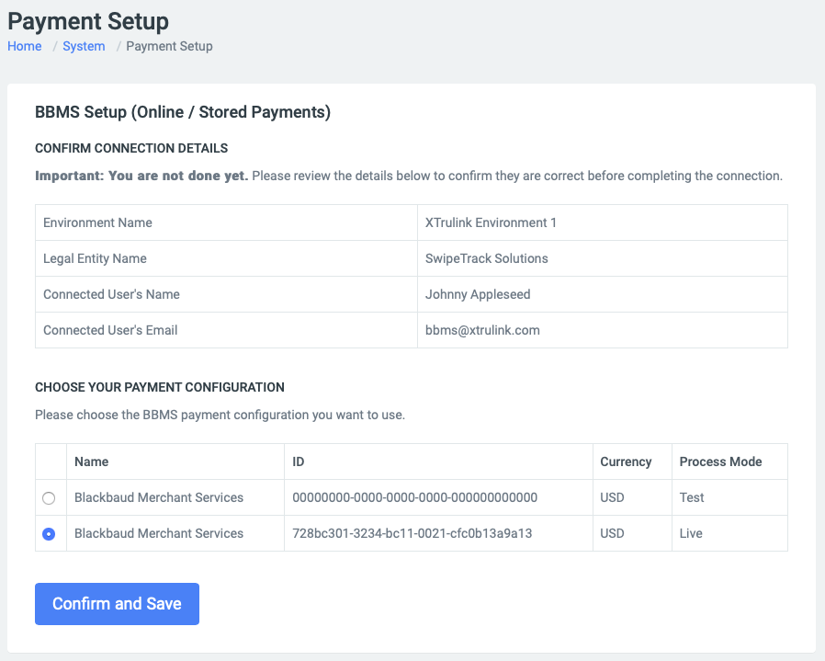Click the Connected User's Email label
This screenshot has height=661, width=825.
click(110, 330)
